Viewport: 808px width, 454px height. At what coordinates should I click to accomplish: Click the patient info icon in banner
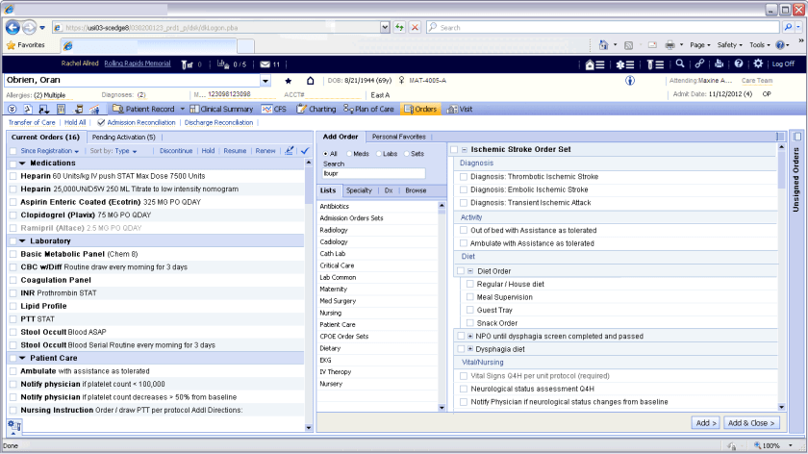pyautogui.click(x=630, y=81)
